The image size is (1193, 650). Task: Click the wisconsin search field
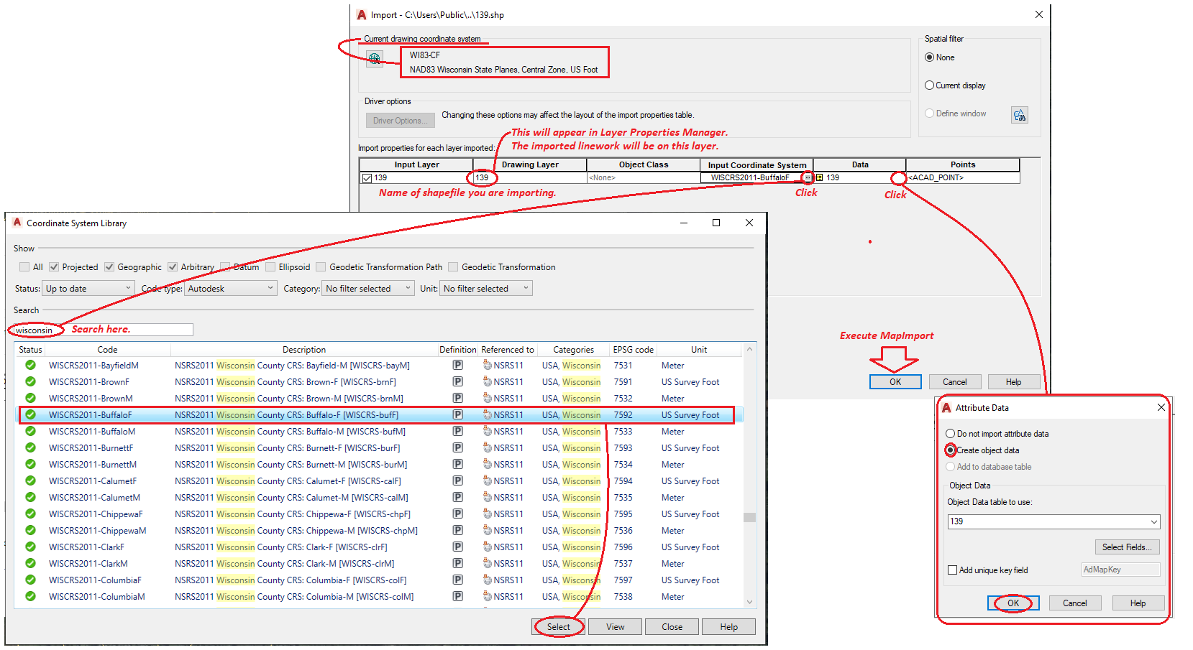[35, 330]
